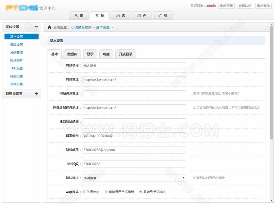This screenshot has height=204, width=274.
Task: Open 网站图片 in the sidebar
Action: coord(16,60)
